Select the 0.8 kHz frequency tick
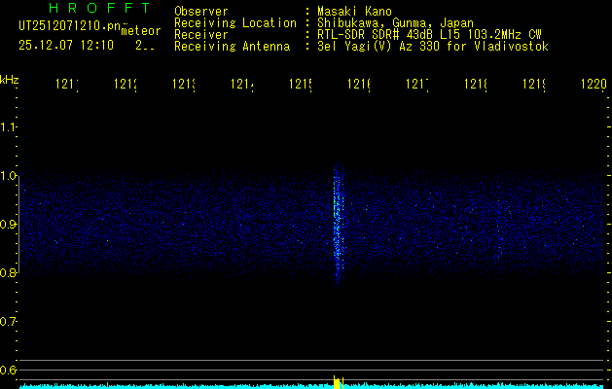This screenshot has width=612, height=389. tap(9, 273)
